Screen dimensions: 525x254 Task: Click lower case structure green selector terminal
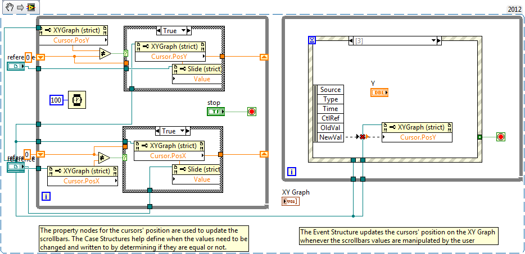click(x=125, y=158)
